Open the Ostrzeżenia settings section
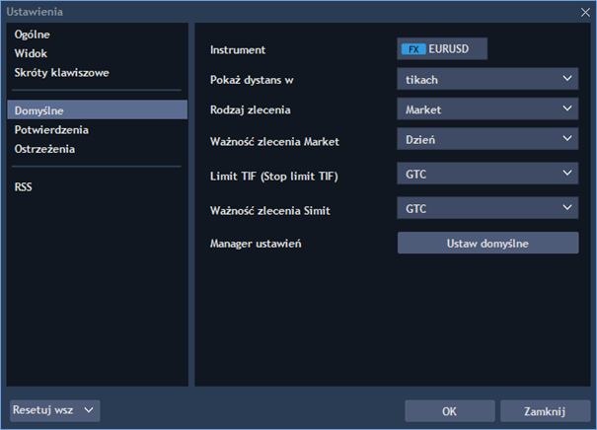 tap(45, 149)
